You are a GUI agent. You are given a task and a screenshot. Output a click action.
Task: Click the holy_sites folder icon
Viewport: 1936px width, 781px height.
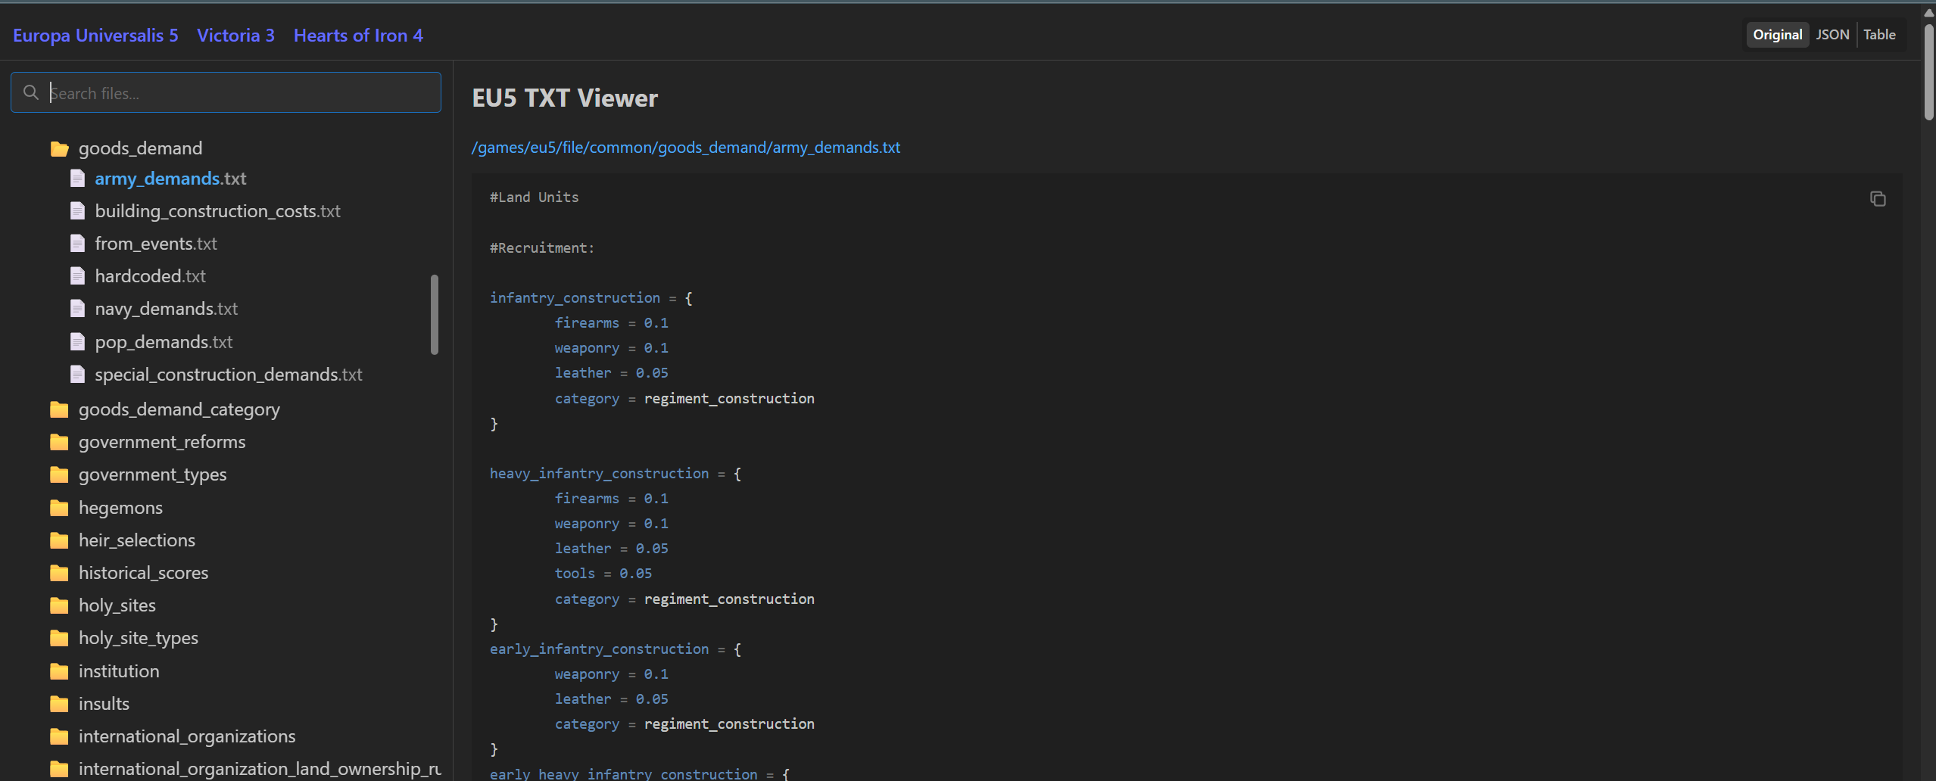click(59, 605)
